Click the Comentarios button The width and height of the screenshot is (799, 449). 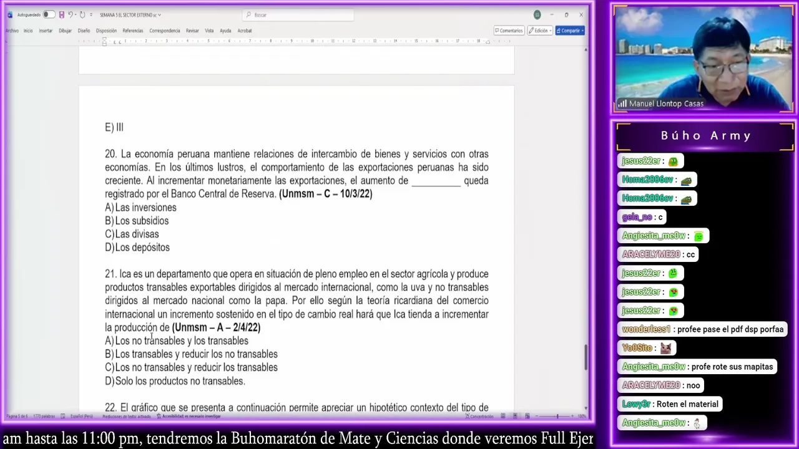509,31
